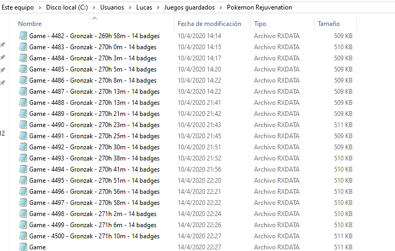The image size is (395, 251).
Task: Select file name Game - 4494 - Gronzak - 270h 41m
Action: (x=94, y=169)
